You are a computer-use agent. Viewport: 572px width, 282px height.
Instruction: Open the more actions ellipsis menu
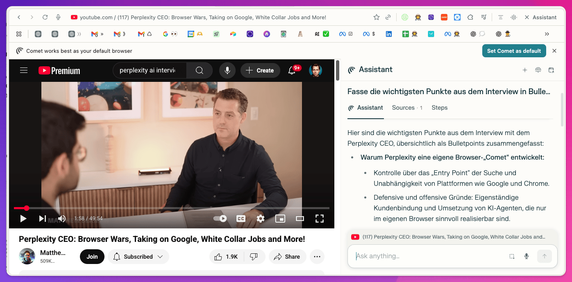[x=317, y=257]
